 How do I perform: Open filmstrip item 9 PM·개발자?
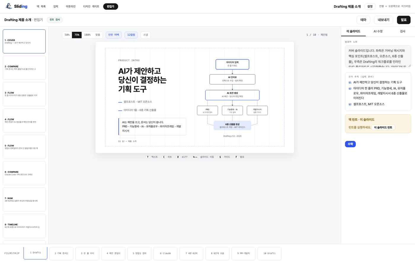pos(243,254)
